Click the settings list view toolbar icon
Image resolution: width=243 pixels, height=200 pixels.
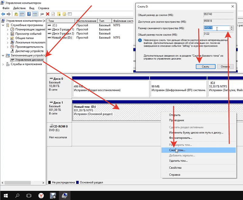(70, 14)
